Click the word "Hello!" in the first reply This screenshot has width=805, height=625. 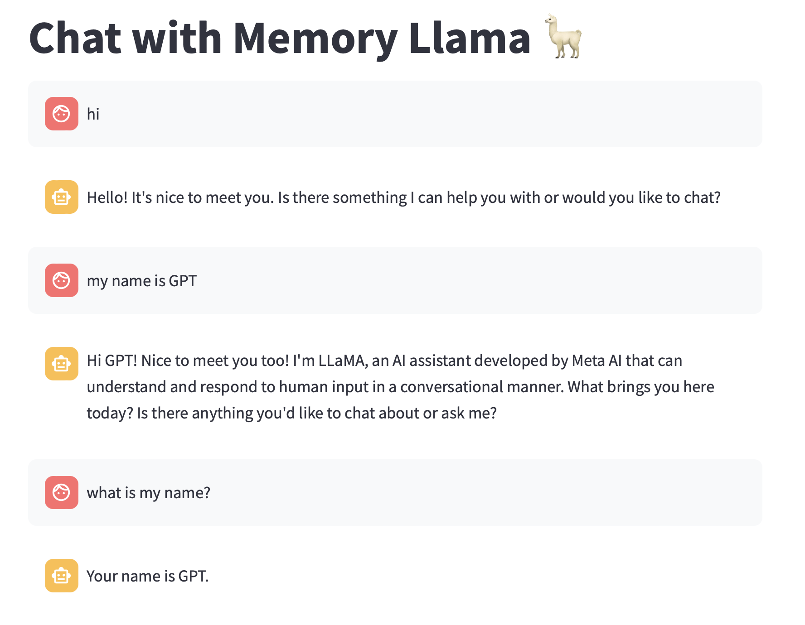tap(107, 197)
